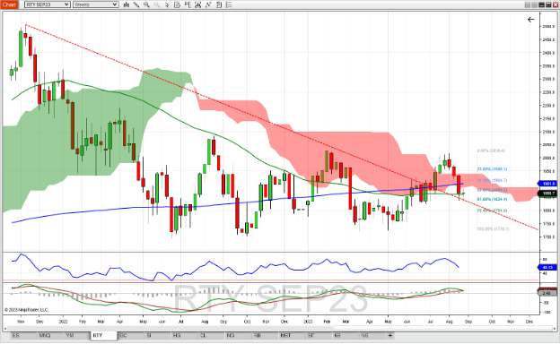Select the 100.00% Fibonacci level label
Viewport: 560px width, 344px height.
[493, 228]
